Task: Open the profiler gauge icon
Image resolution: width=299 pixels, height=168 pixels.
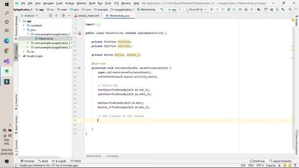Action: click(x=240, y=9)
